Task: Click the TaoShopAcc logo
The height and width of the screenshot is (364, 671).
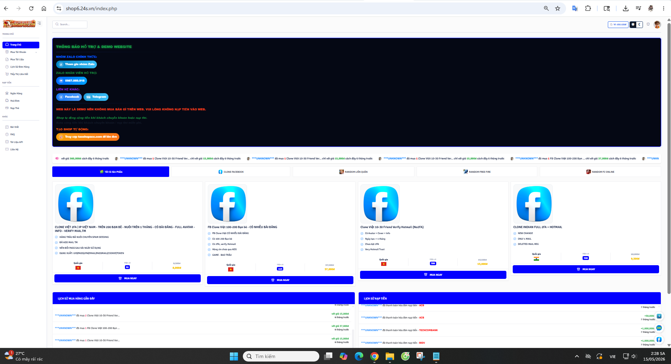Action: tap(19, 24)
